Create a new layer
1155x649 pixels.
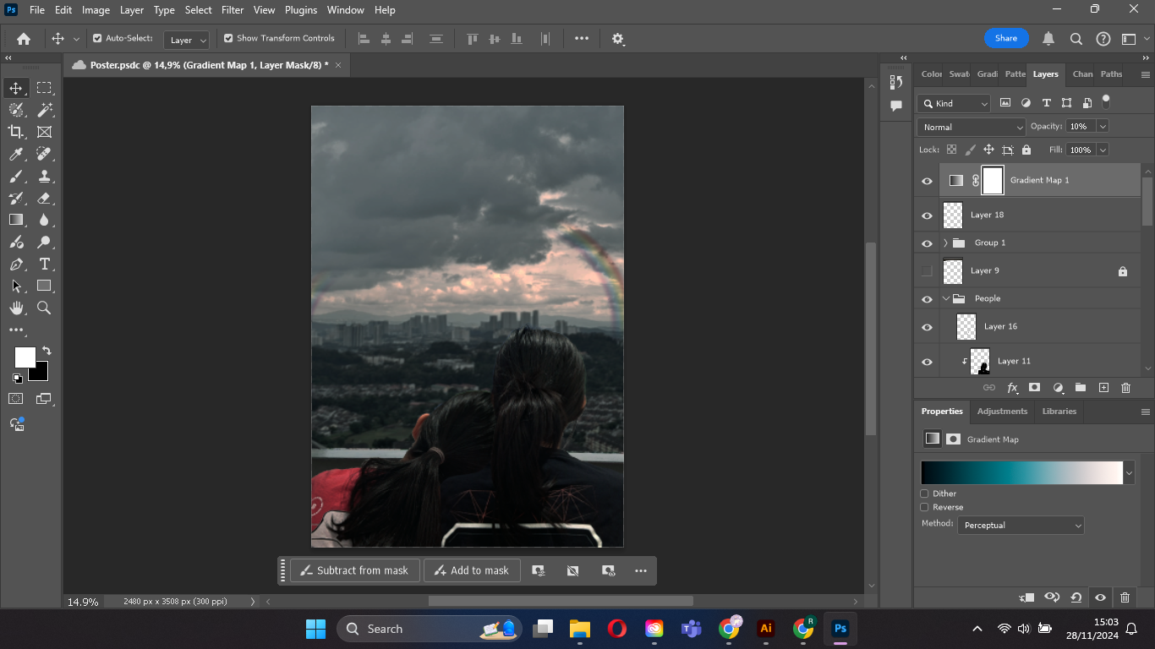(1103, 387)
